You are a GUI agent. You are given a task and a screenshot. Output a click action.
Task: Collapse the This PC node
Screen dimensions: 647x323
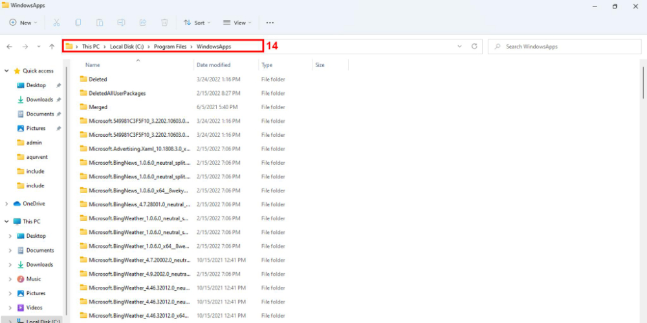pyautogui.click(x=6, y=222)
